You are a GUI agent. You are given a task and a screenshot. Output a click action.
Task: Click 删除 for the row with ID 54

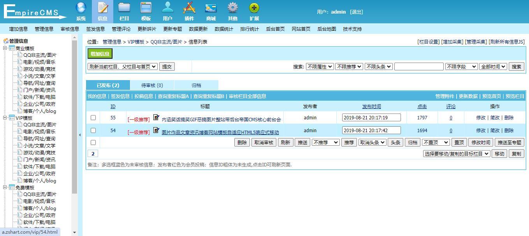click(509, 130)
